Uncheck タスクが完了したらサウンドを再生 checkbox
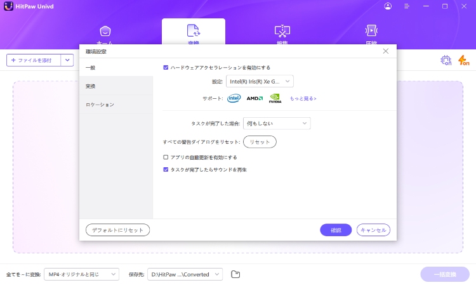The width and height of the screenshot is (476, 285). 166,170
